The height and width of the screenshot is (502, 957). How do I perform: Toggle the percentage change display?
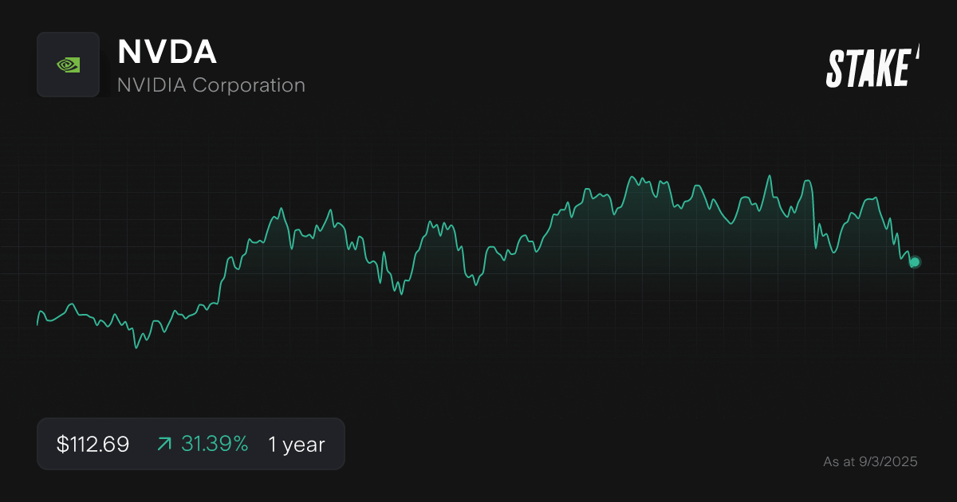tap(214, 444)
